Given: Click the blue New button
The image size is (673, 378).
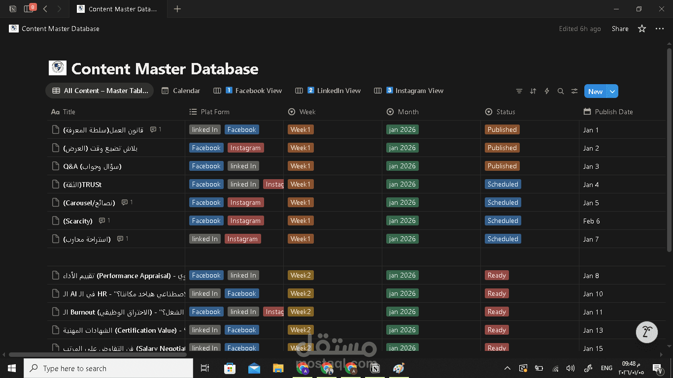Looking at the screenshot, I should click(x=595, y=91).
